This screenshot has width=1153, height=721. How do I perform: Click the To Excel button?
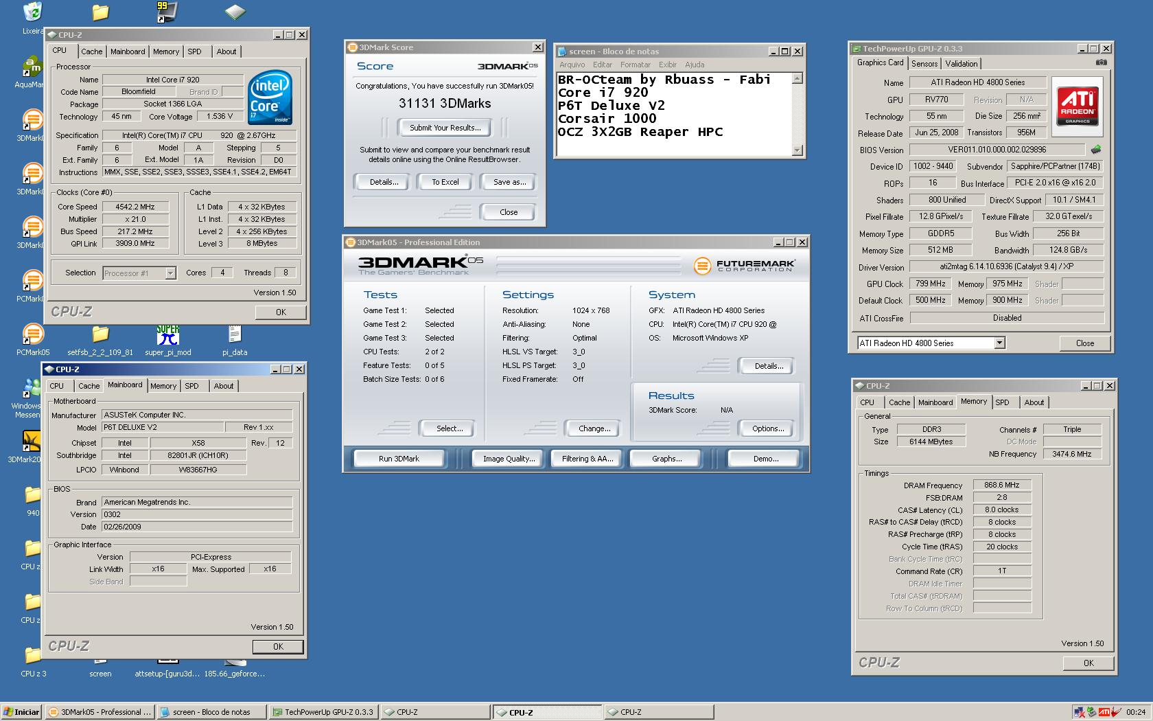click(445, 182)
